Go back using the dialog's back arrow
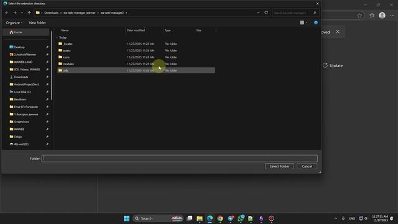The width and height of the screenshot is (398, 224). [7, 12]
